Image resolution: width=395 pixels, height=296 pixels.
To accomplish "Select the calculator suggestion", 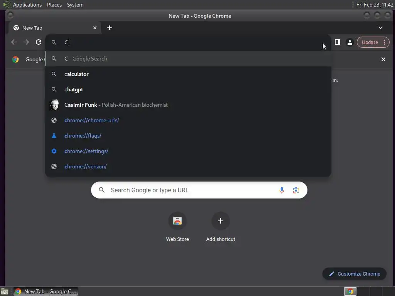I will coord(188,74).
